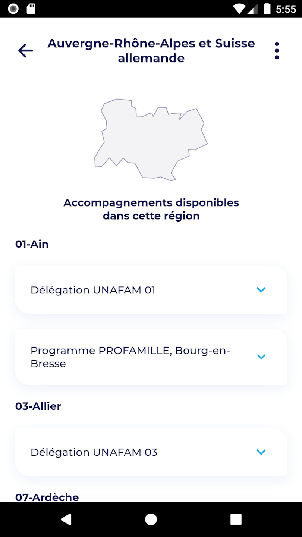
Task: Tap the SD card notification icon
Action: (x=31, y=9)
